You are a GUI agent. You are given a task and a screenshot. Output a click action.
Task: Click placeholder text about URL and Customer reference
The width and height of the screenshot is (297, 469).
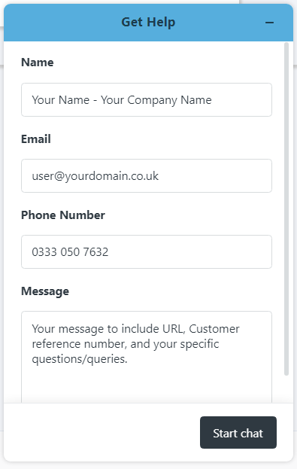[135, 344]
